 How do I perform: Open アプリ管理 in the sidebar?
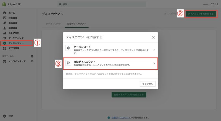14,48
